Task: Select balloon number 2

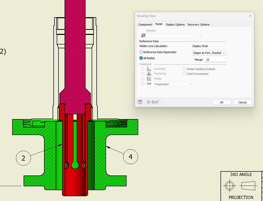Action: point(23,158)
